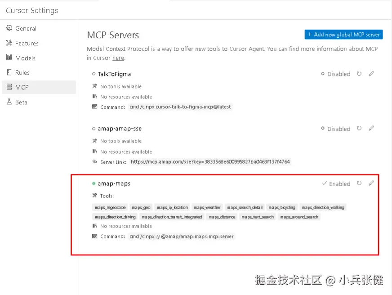Toggle TalkToFigma Disabled status

[335, 74]
